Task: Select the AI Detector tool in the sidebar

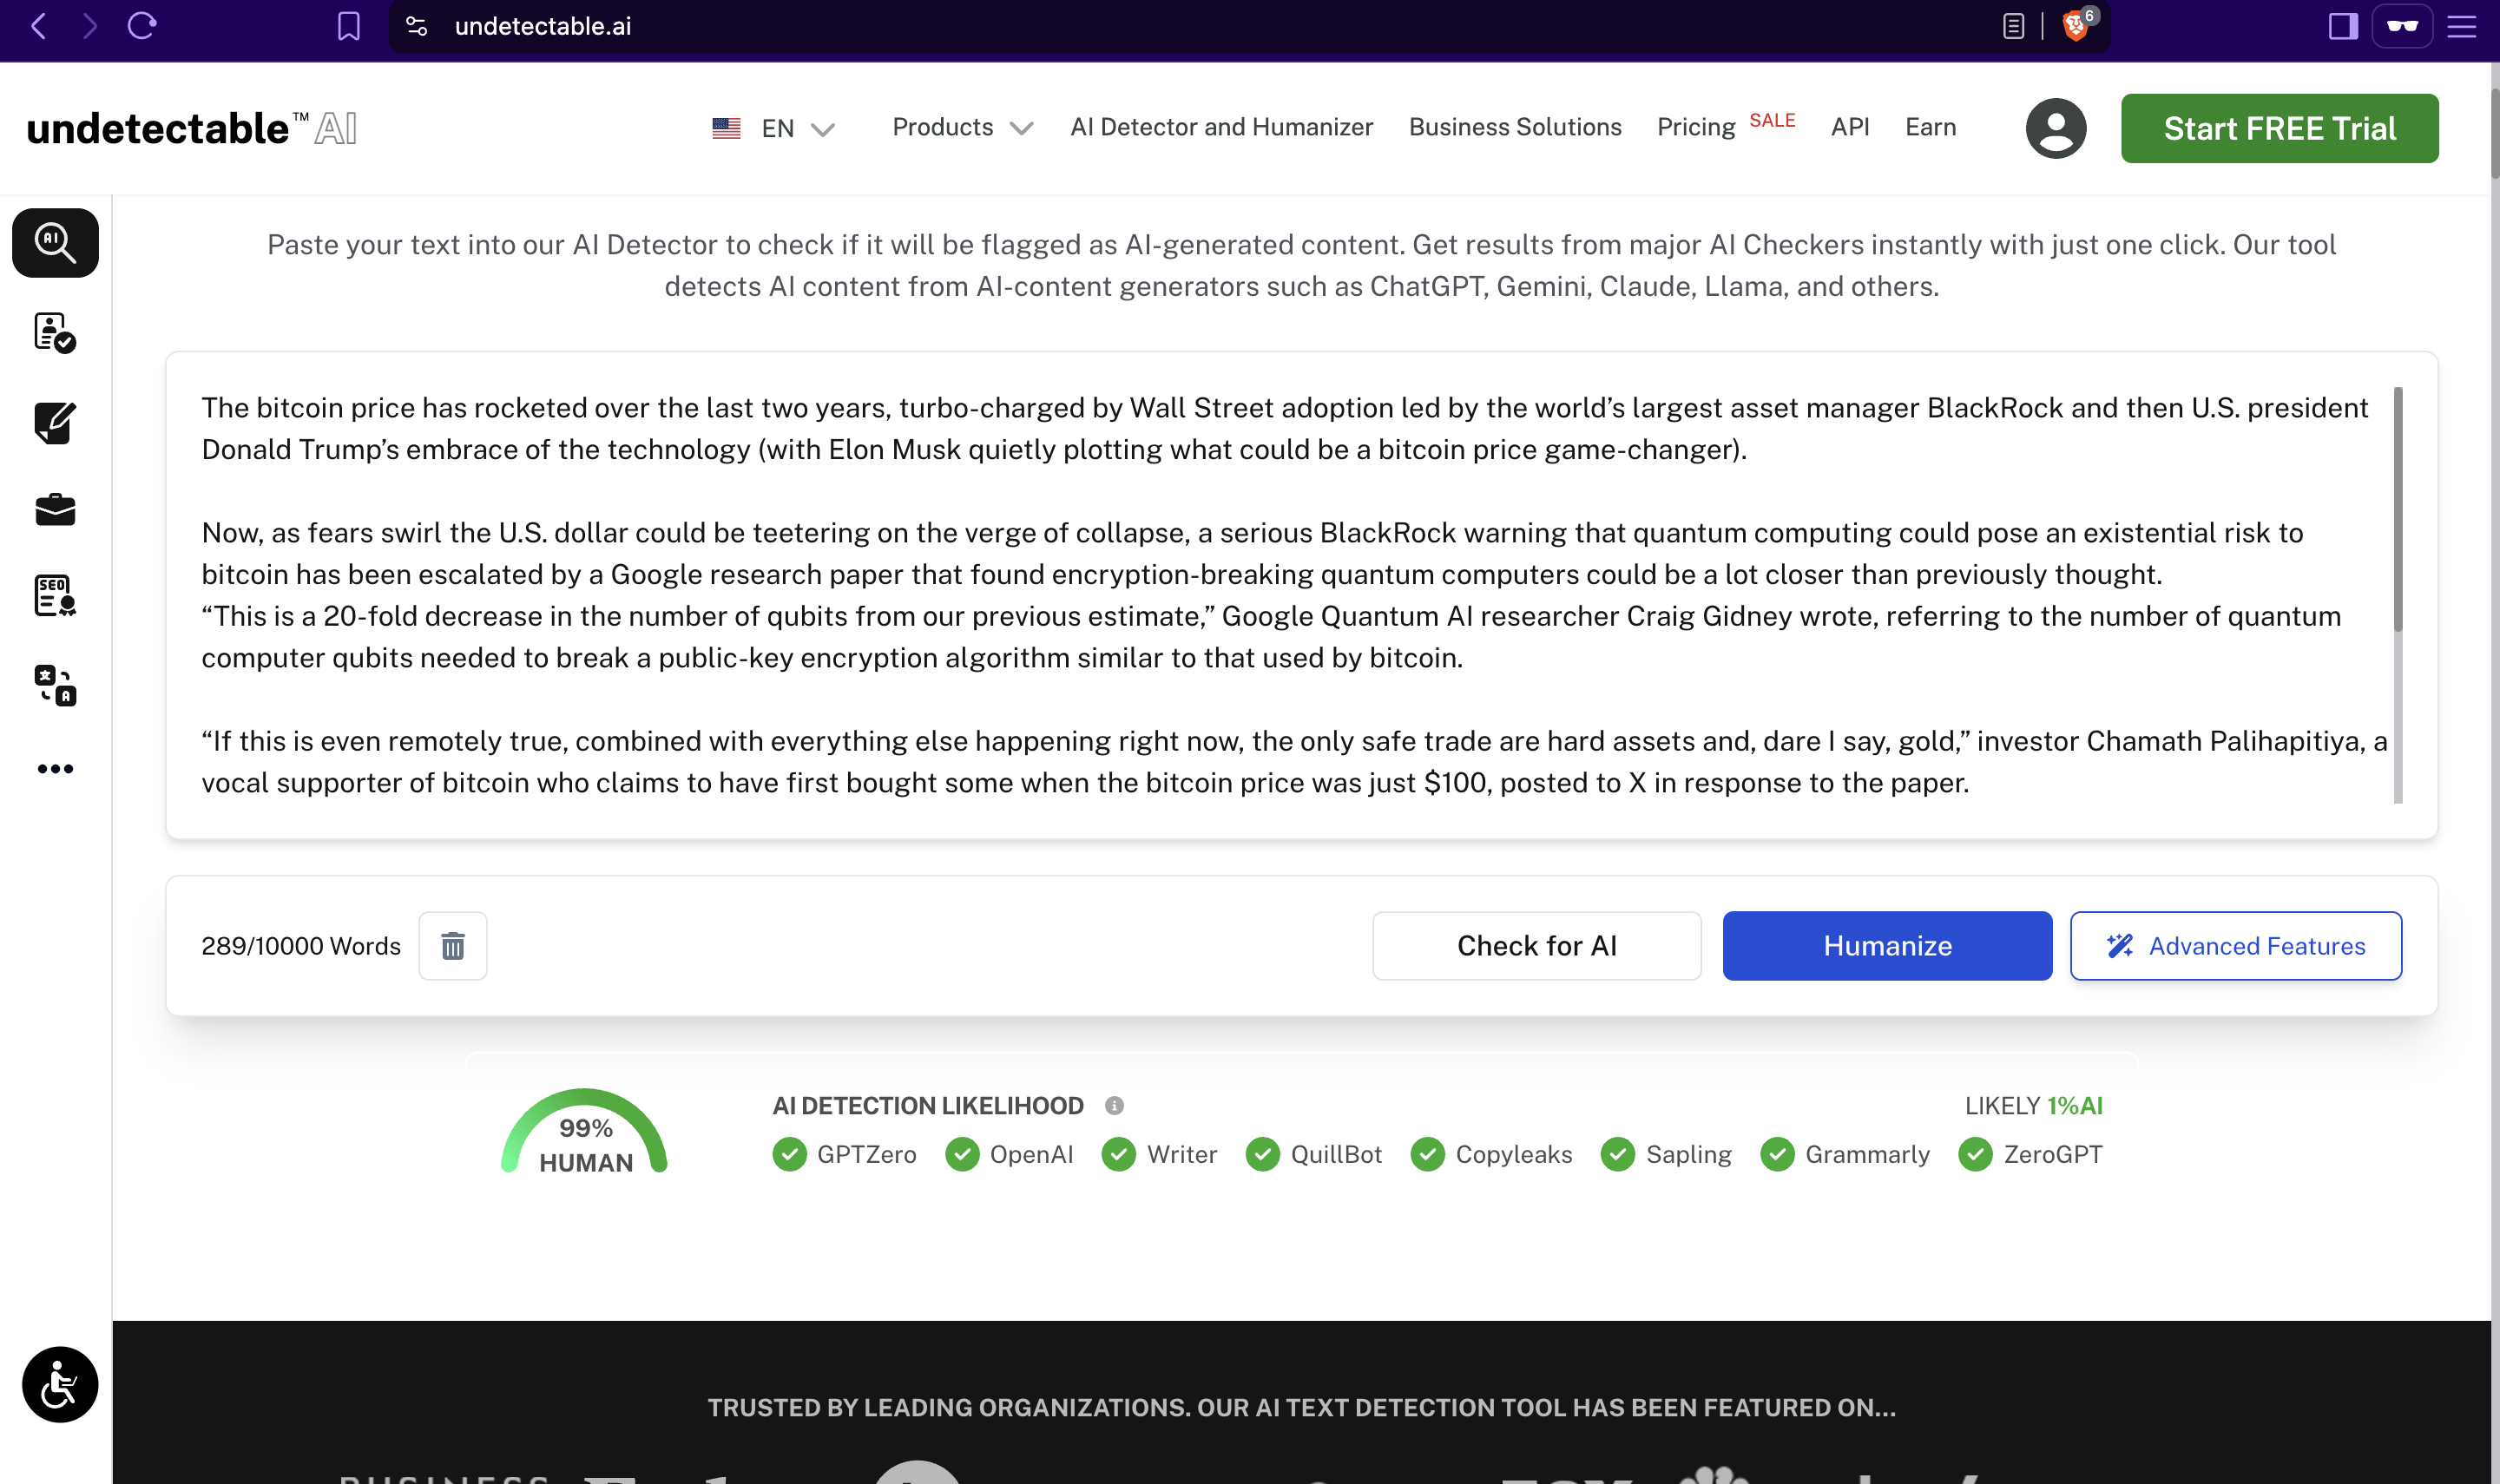Action: (54, 242)
